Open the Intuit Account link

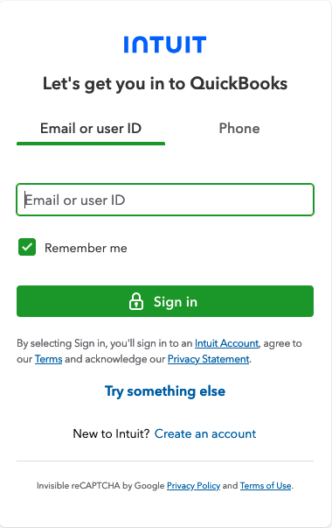tap(227, 343)
